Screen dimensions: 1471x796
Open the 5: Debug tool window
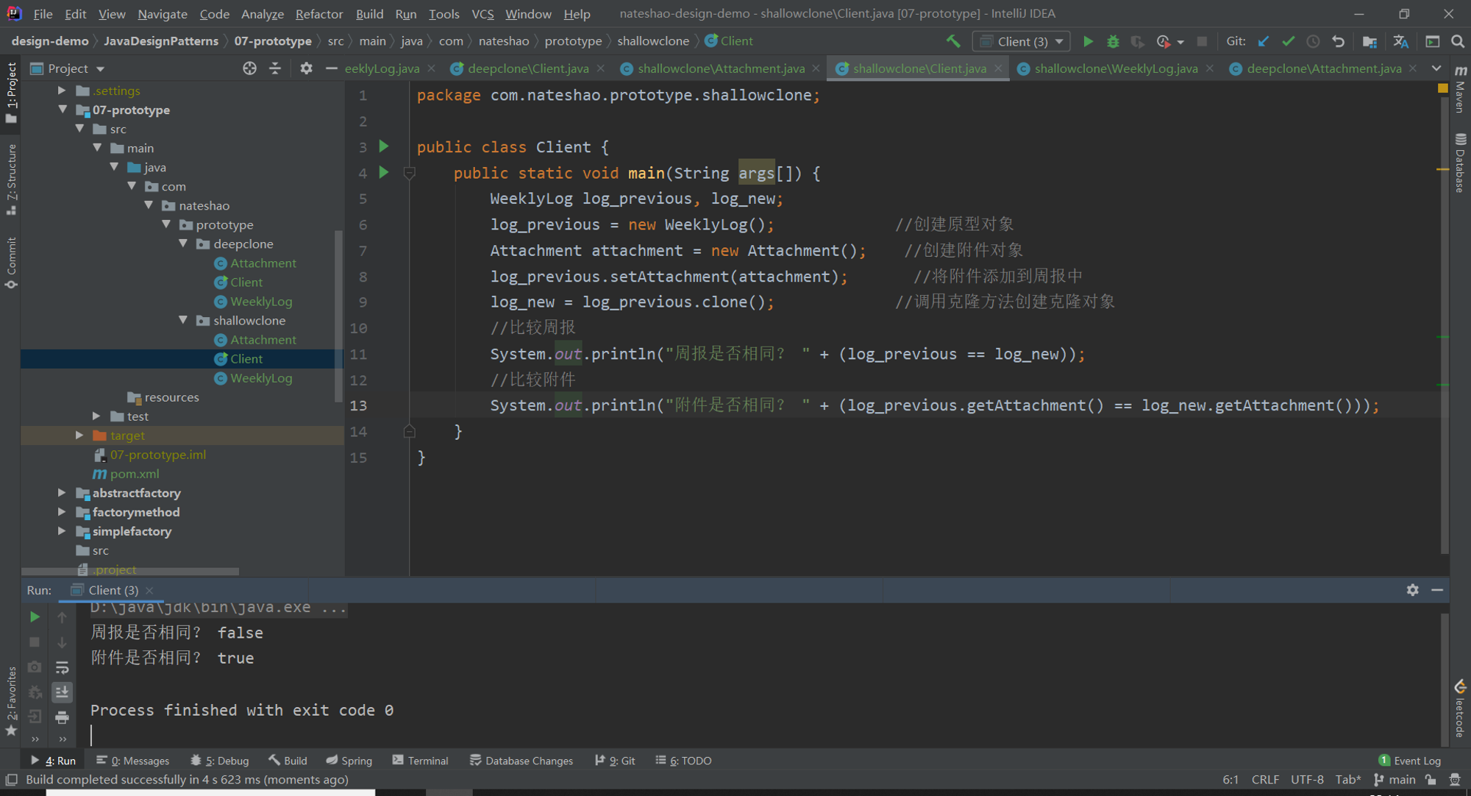[x=219, y=761]
